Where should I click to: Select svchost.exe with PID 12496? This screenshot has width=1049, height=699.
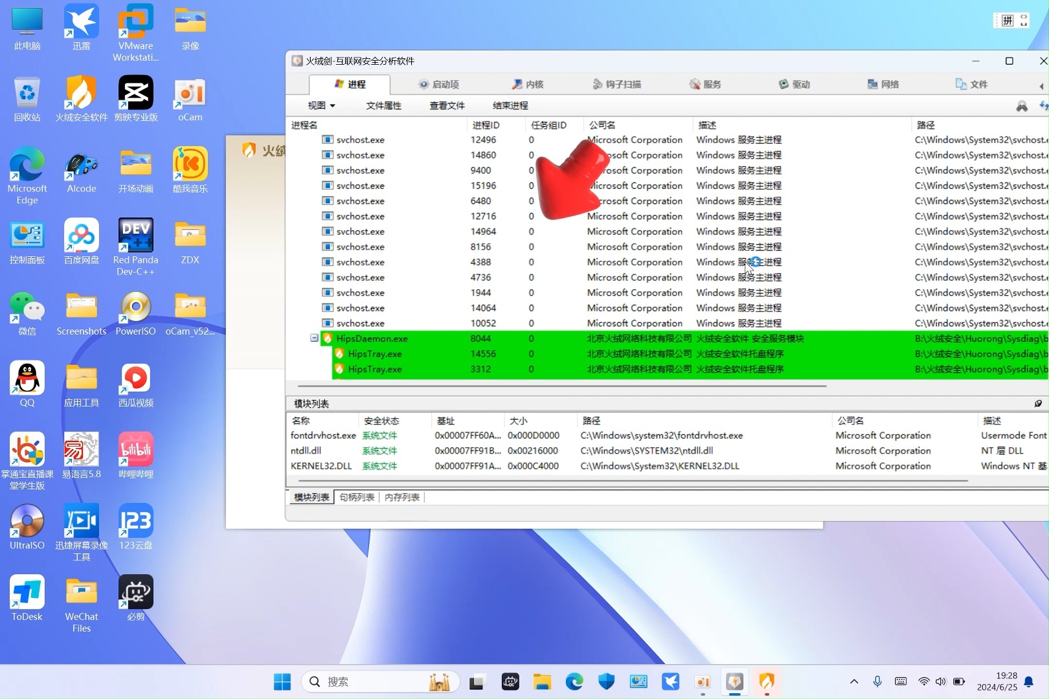click(667, 140)
